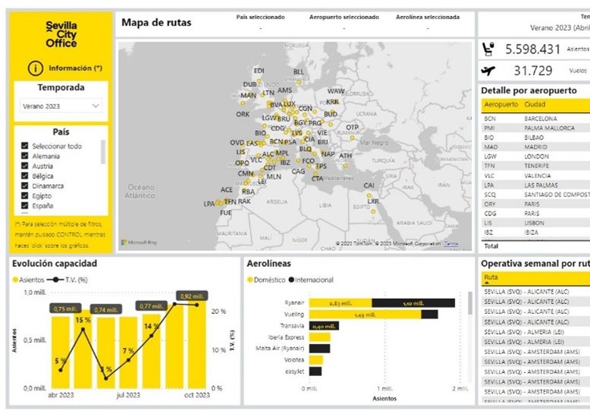Viewport: 590px width, 420px height.
Task: Select the easyJet black bar
Action: [x=315, y=371]
